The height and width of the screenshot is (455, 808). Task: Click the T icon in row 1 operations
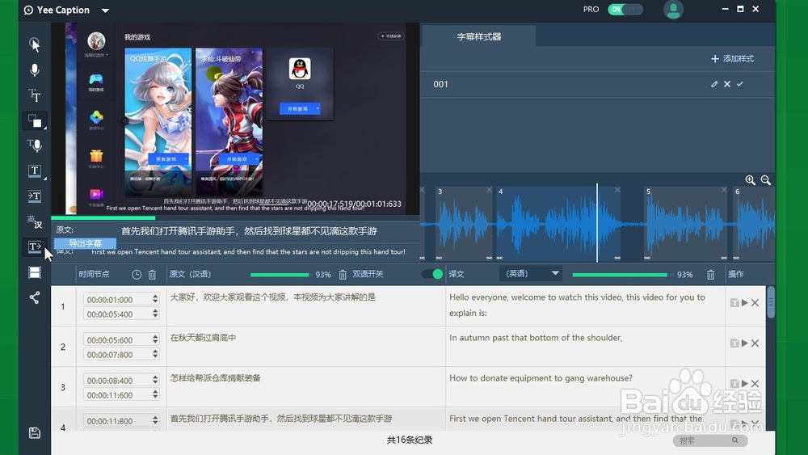click(734, 302)
